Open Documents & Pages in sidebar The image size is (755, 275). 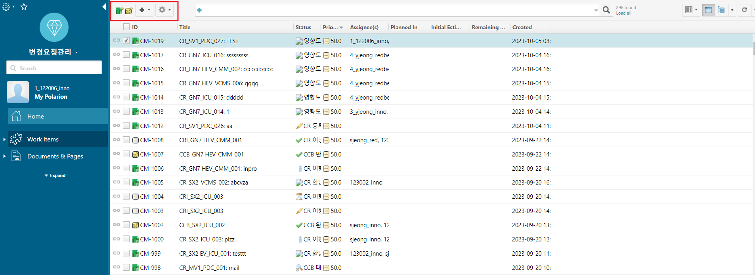[55, 156]
